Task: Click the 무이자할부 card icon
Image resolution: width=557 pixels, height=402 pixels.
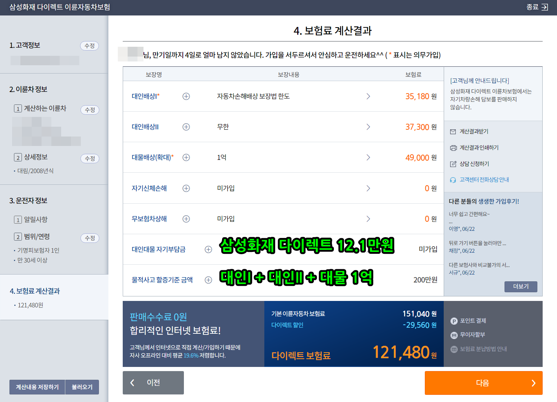Action: pyautogui.click(x=454, y=335)
